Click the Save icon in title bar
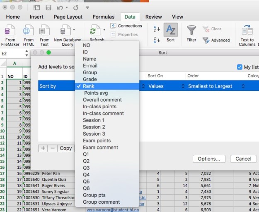 [48, 7]
